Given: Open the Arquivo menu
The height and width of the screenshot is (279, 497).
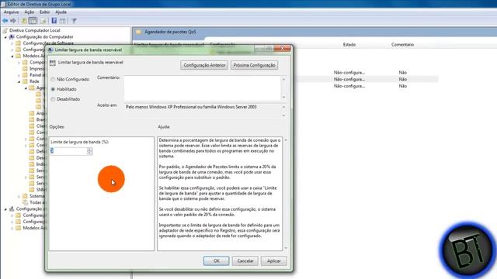Looking at the screenshot, I should tap(11, 12).
